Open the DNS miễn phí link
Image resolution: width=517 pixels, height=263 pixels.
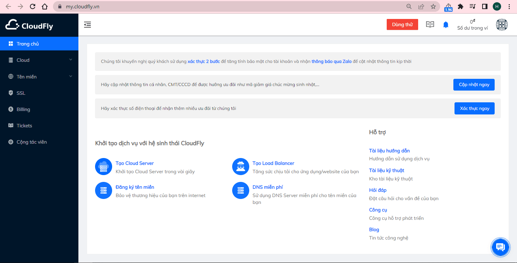pyautogui.click(x=268, y=187)
